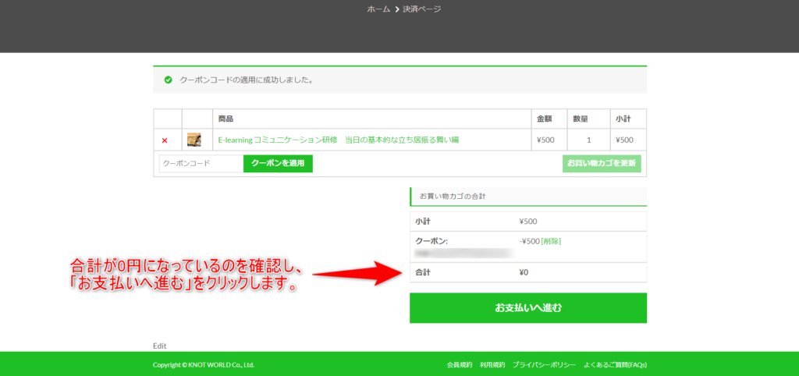Image resolution: width=799 pixels, height=376 pixels.
Task: Remove the product with the red × icon
Action: coord(165,140)
